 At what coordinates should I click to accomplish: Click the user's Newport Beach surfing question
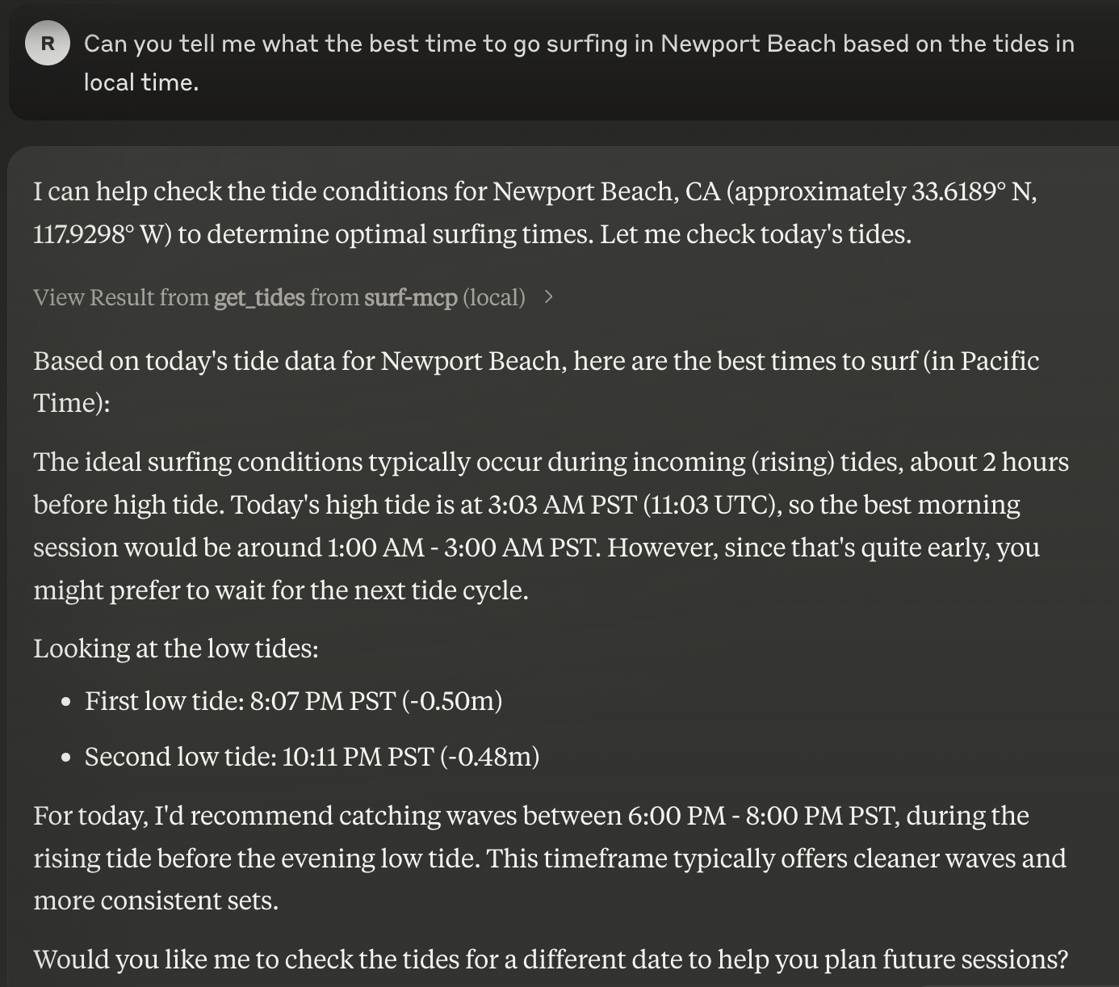pos(579,63)
